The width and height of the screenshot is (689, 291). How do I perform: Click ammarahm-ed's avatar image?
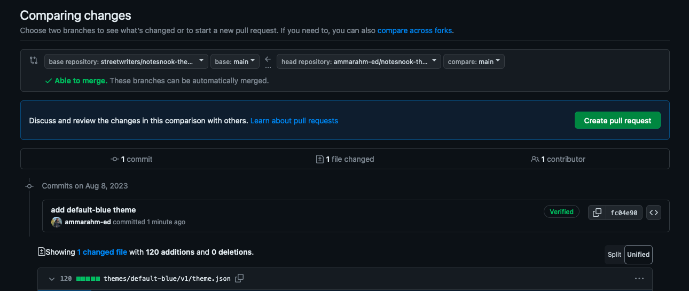[x=57, y=222]
